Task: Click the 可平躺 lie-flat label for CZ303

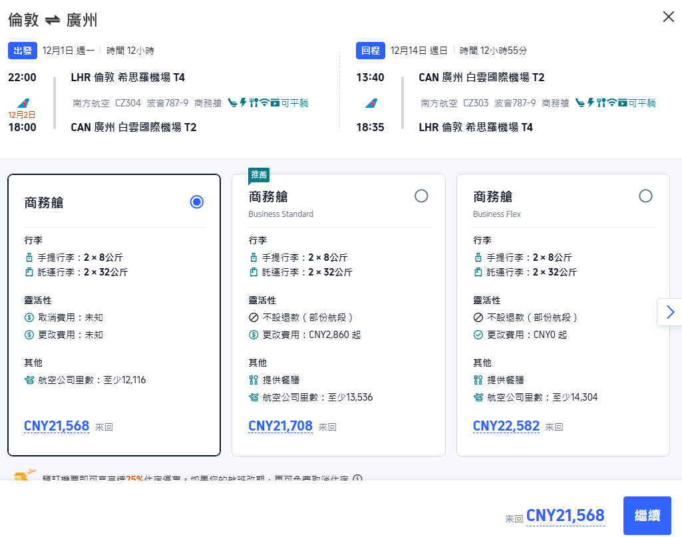Action: pyautogui.click(x=642, y=103)
